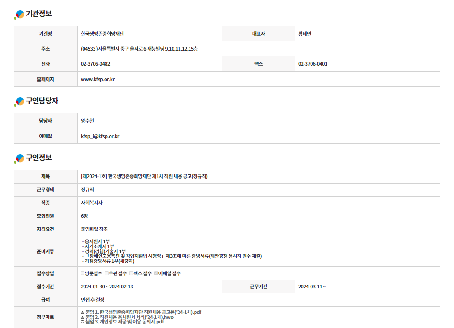Click job title [제2024-1호] 직원 채용 공고

(144, 176)
